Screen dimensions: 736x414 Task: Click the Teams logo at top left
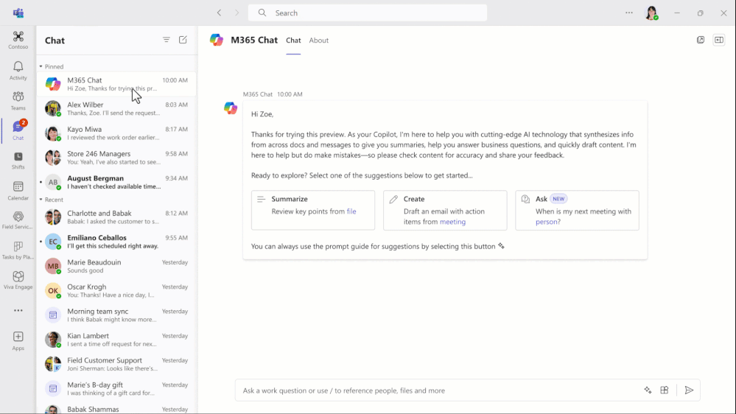18,13
